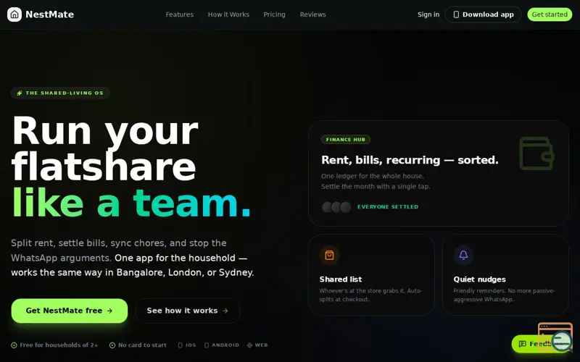This screenshot has height=362, width=580.
Task: Click the WEB platform label
Action: coord(261,345)
